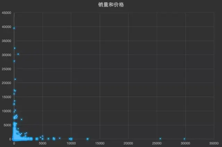
Task: Select the 20000 x-axis tick label
Action: [x=128, y=143]
